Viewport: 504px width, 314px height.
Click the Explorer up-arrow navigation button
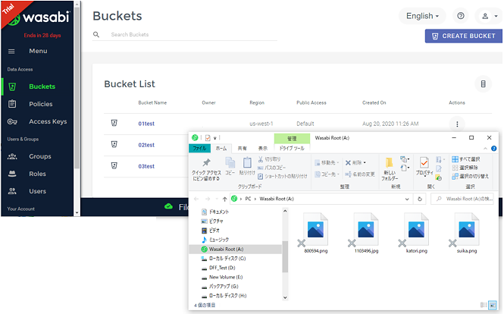point(224,199)
